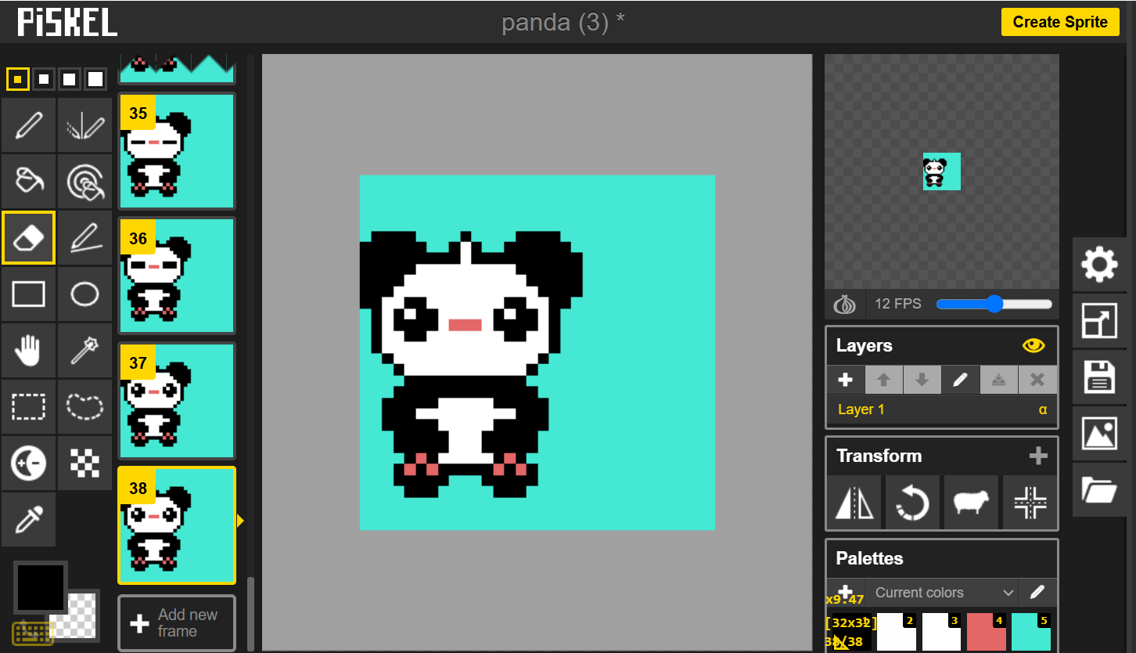Toggle layer visibility with the eye icon

pos(1034,345)
